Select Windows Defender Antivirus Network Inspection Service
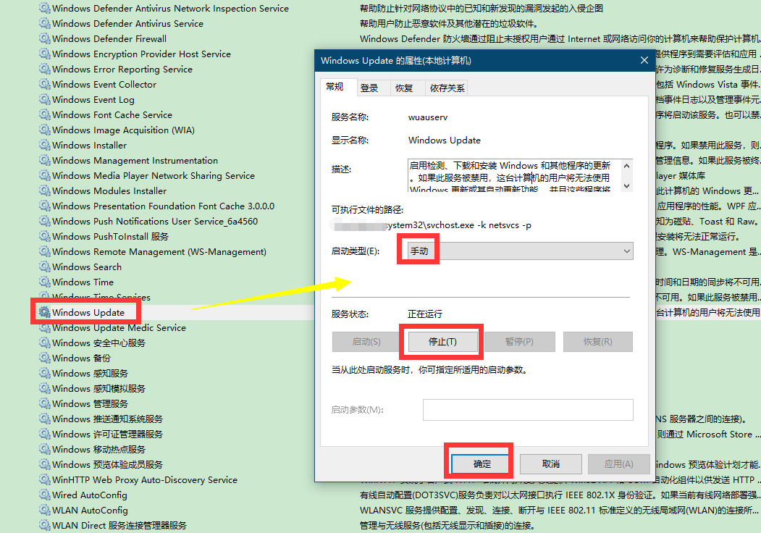Image resolution: width=761 pixels, height=533 pixels. (170, 8)
